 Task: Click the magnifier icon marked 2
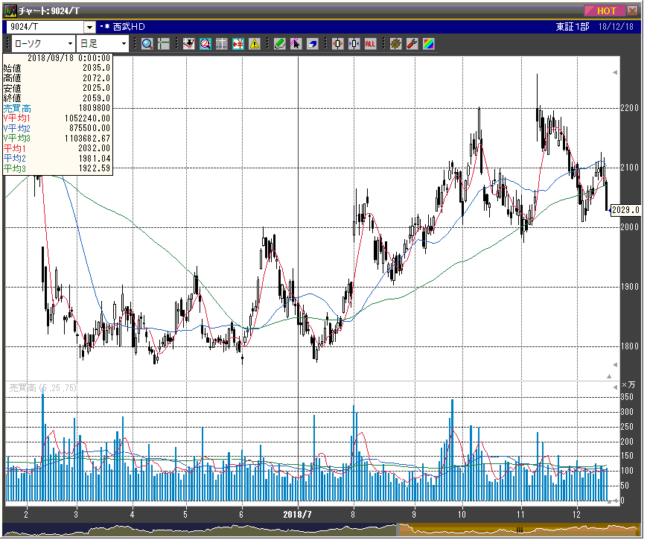205,44
